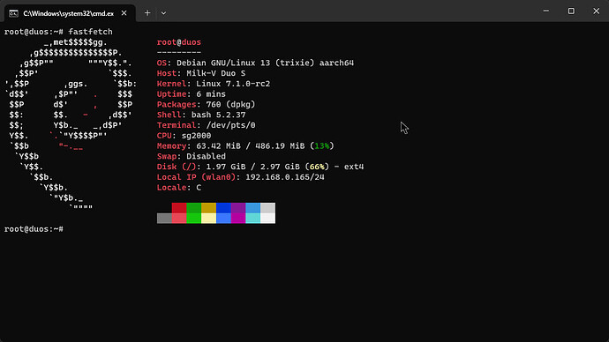This screenshot has width=609, height=342.
Task: Click the '13%' memory usage percentage
Action: [x=322, y=146]
